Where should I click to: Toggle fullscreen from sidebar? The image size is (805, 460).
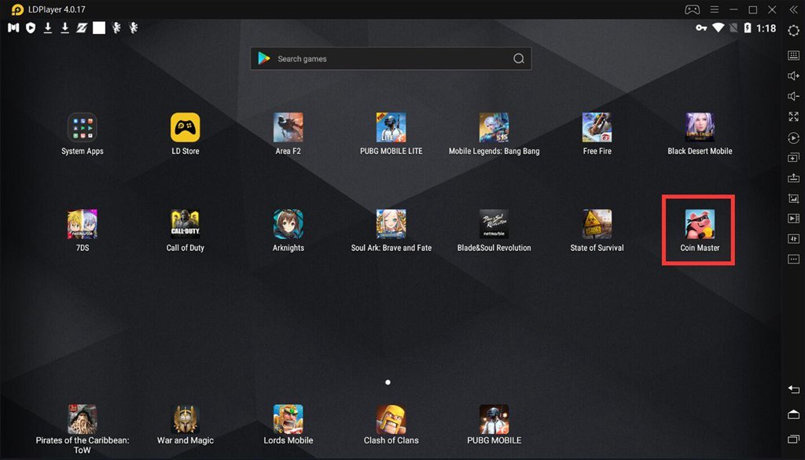coord(793,116)
